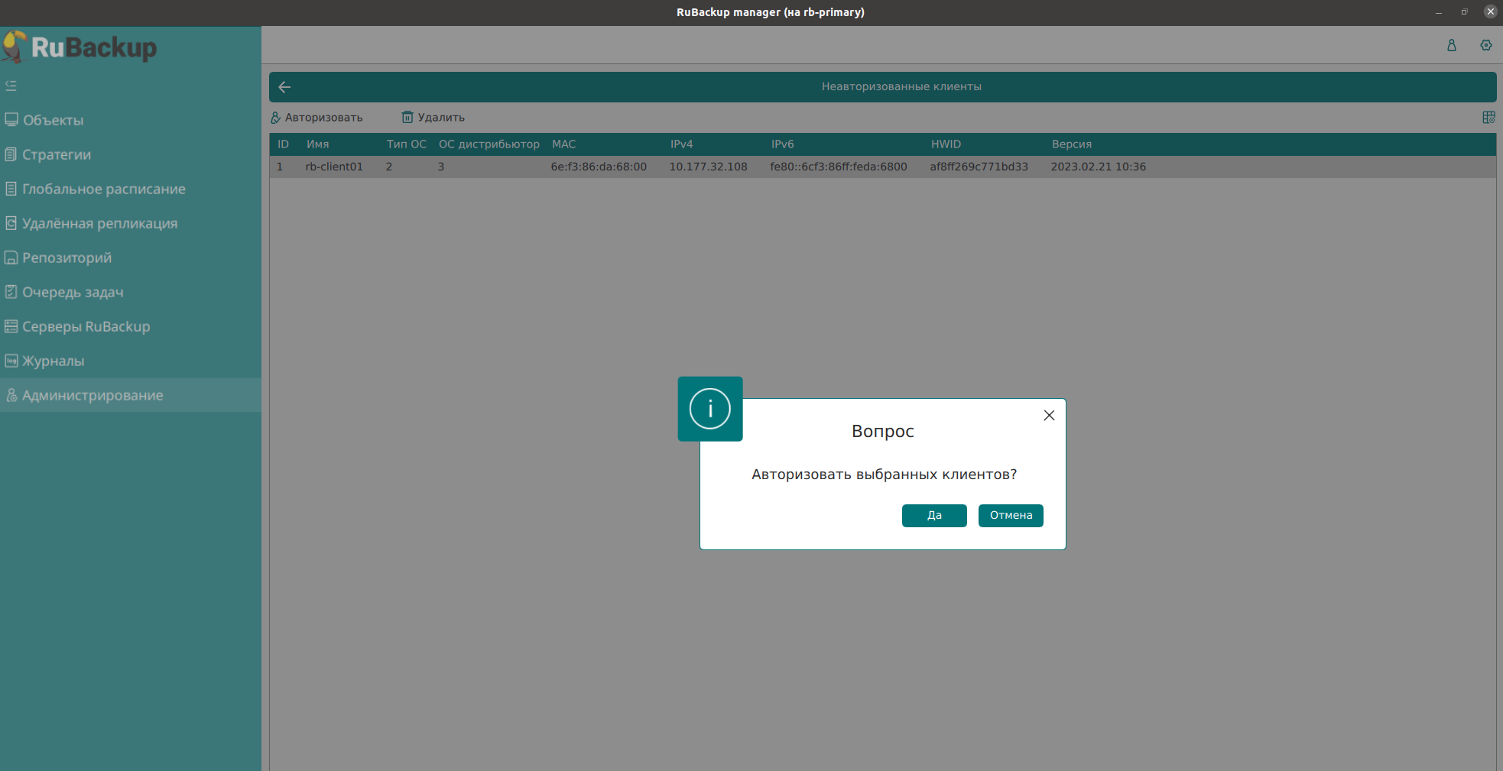Screen dimensions: 1503x771
Task: Click Авторизовать in the toolbar
Action: tap(317, 117)
